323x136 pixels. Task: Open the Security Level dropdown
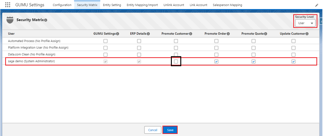pos(305,23)
